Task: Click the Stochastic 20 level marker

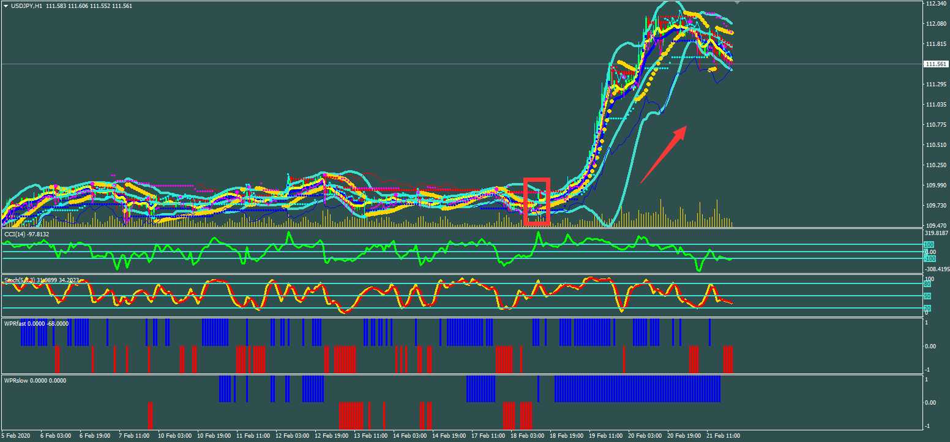Action: click(927, 308)
